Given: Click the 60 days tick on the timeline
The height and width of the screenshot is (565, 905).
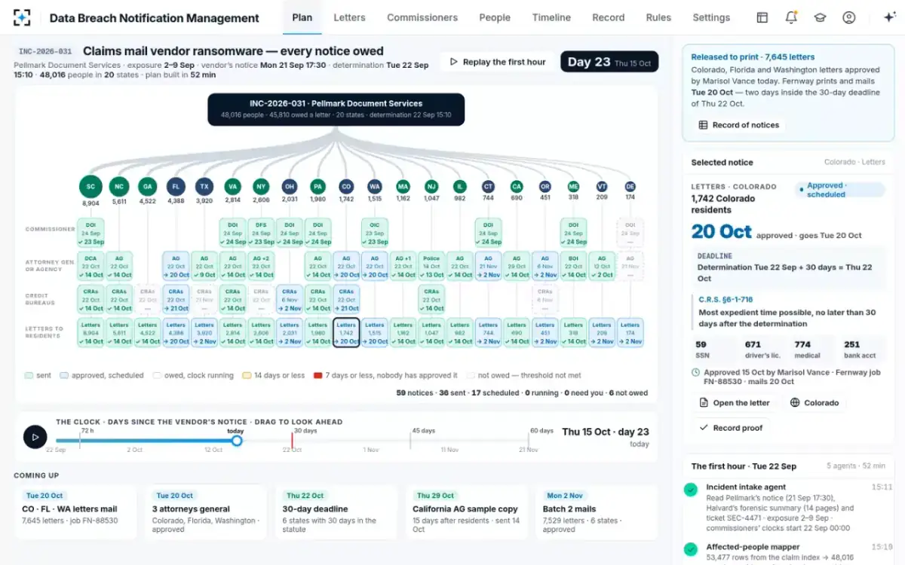Looking at the screenshot, I should [529, 439].
